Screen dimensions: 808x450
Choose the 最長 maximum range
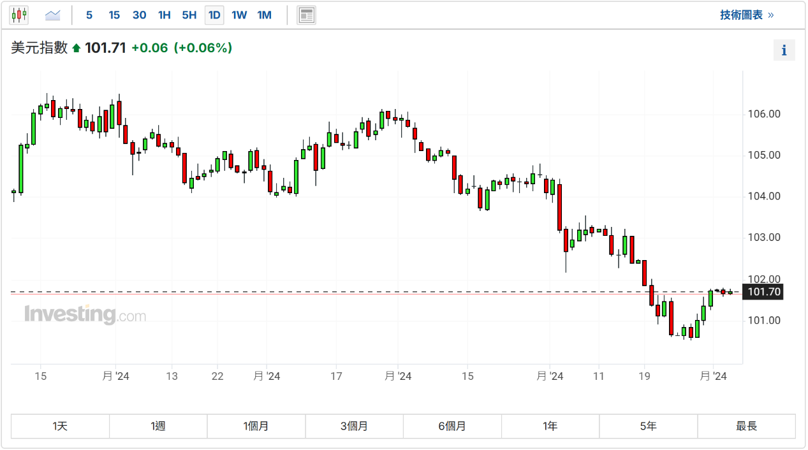pyautogui.click(x=746, y=426)
